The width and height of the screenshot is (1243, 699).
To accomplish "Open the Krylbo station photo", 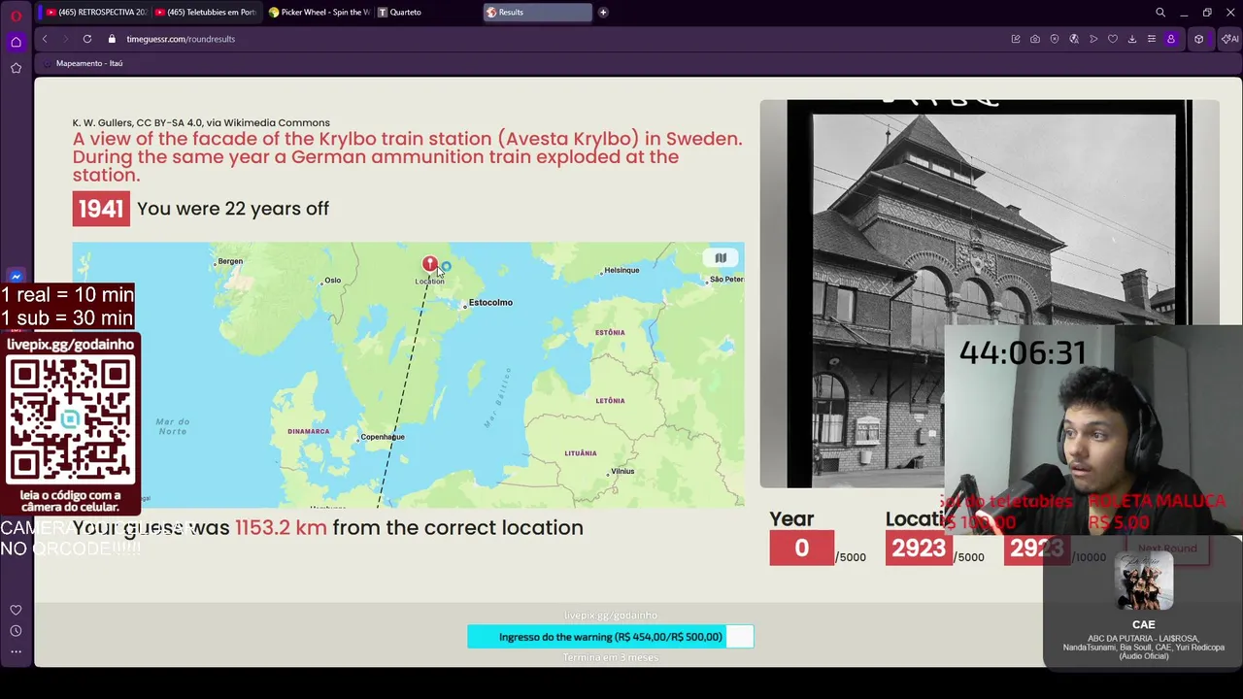I will [989, 293].
